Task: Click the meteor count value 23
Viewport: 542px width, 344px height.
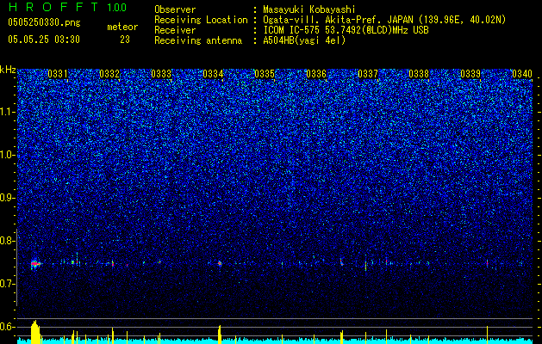Action: point(125,40)
